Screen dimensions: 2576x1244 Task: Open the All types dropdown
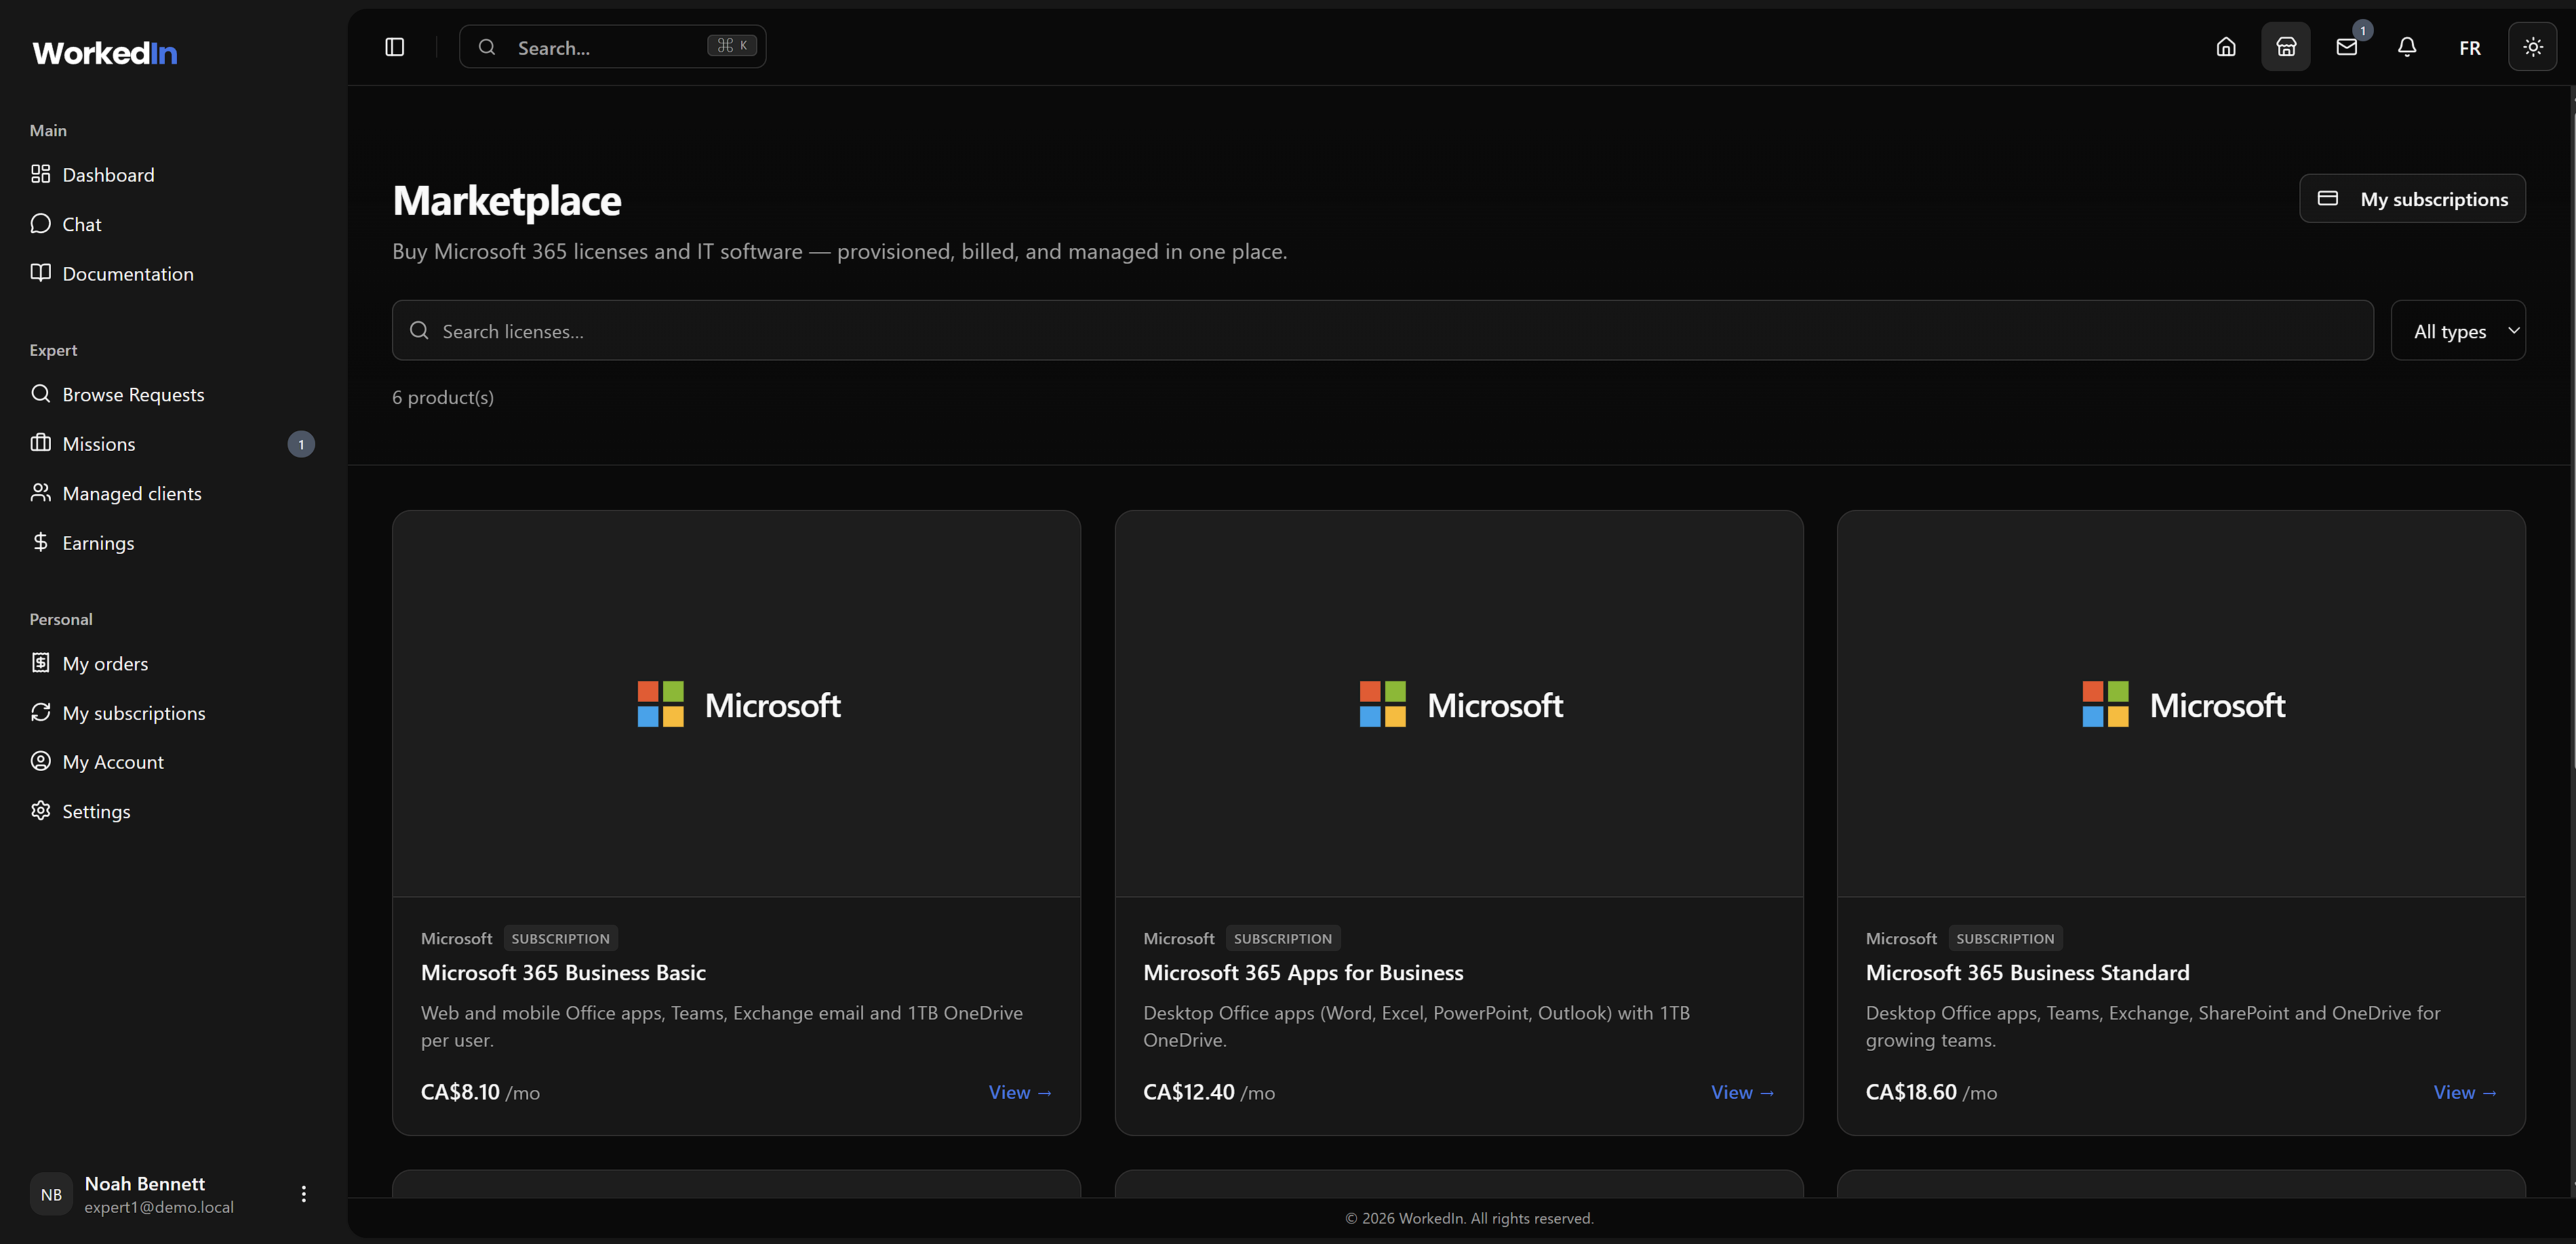click(2458, 331)
